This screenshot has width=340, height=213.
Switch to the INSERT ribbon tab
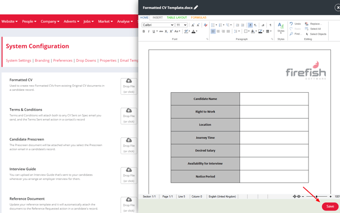tap(157, 18)
